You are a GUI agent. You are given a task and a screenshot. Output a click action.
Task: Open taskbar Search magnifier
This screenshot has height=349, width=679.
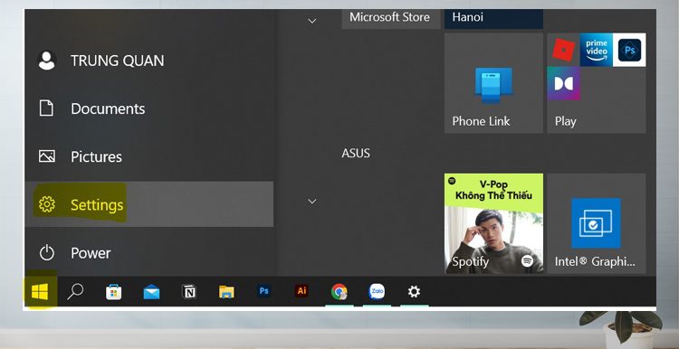[x=75, y=292]
